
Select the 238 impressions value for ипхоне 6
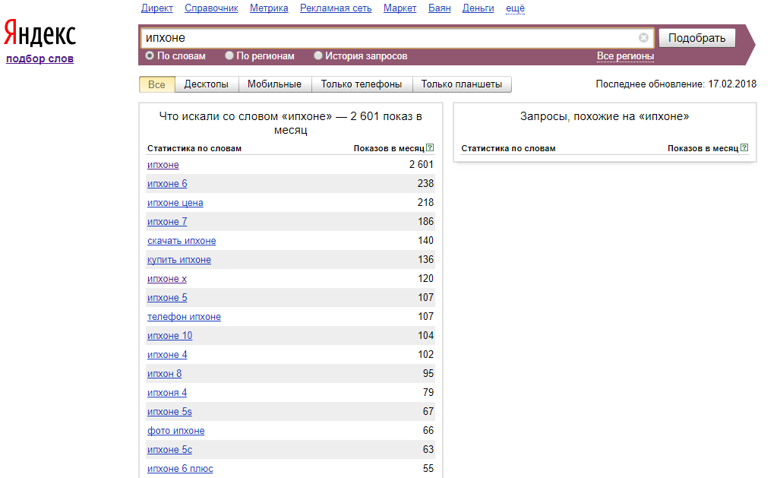[x=426, y=183]
